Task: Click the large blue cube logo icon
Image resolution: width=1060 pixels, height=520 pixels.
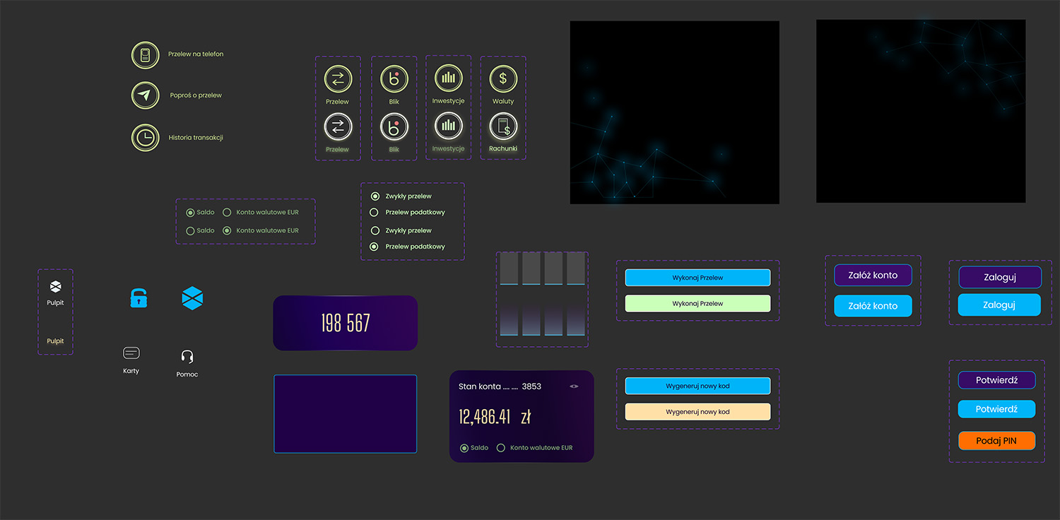Action: point(192,298)
